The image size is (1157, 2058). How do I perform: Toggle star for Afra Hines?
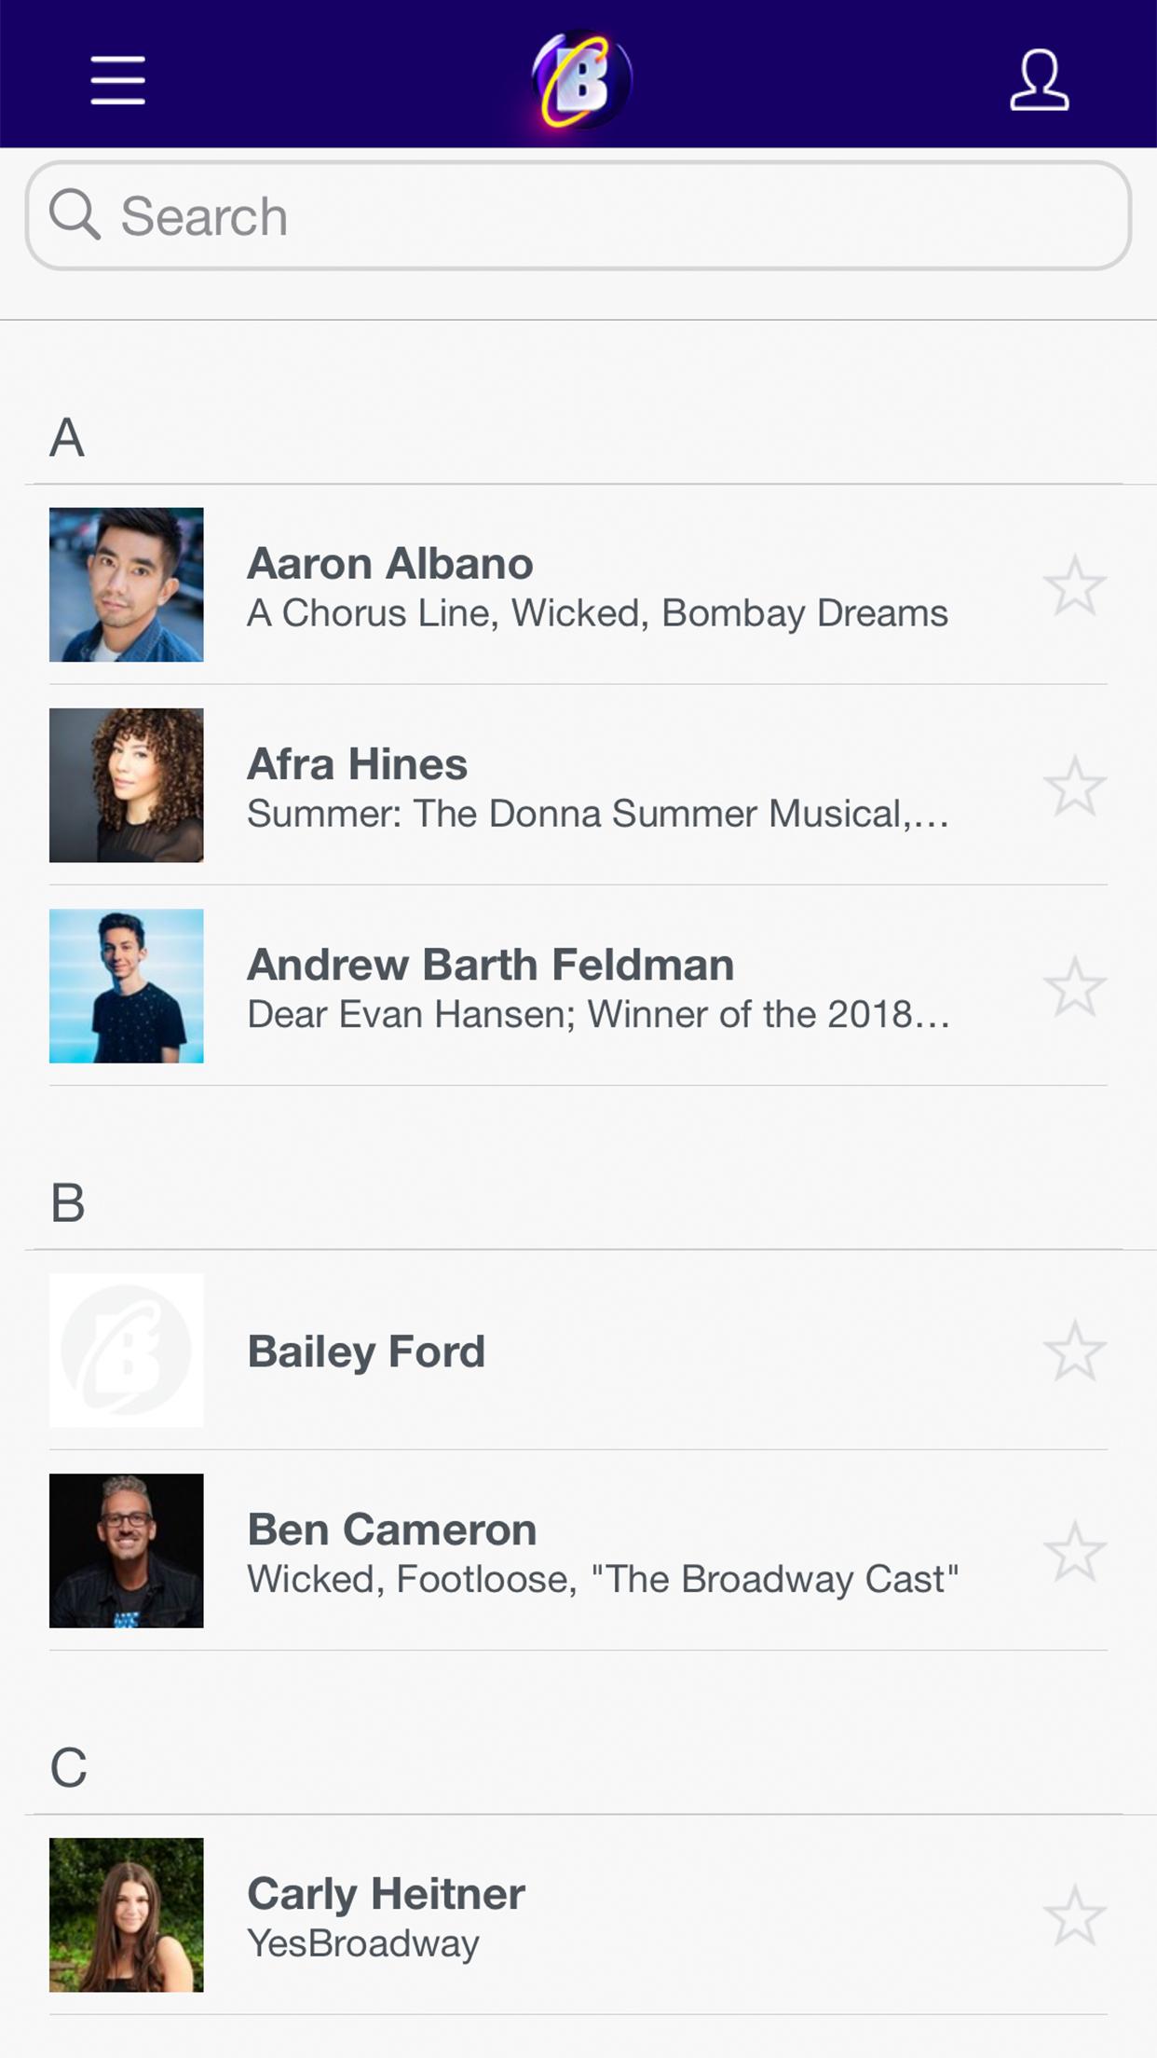coord(1075,786)
